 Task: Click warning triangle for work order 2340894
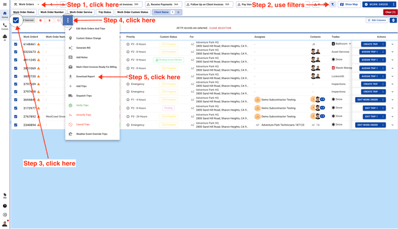click(x=39, y=125)
